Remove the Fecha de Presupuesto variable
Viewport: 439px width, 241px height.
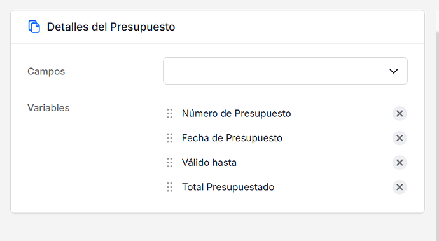coord(400,138)
